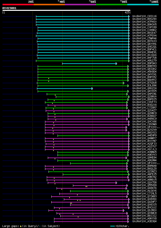Select the UniRef100_Q4YCH1 label
The image size is (161, 228).
144,75
